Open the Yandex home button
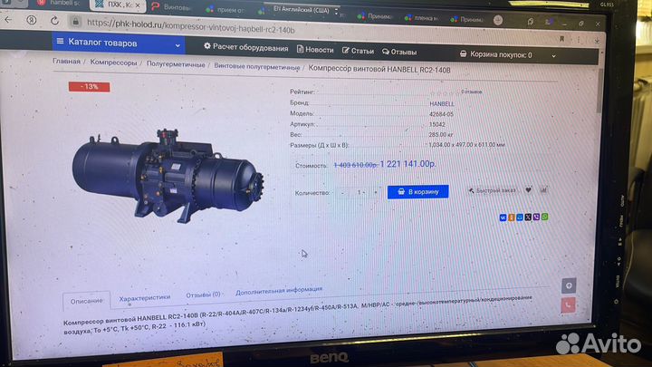The image size is (652, 367). pos(31,20)
